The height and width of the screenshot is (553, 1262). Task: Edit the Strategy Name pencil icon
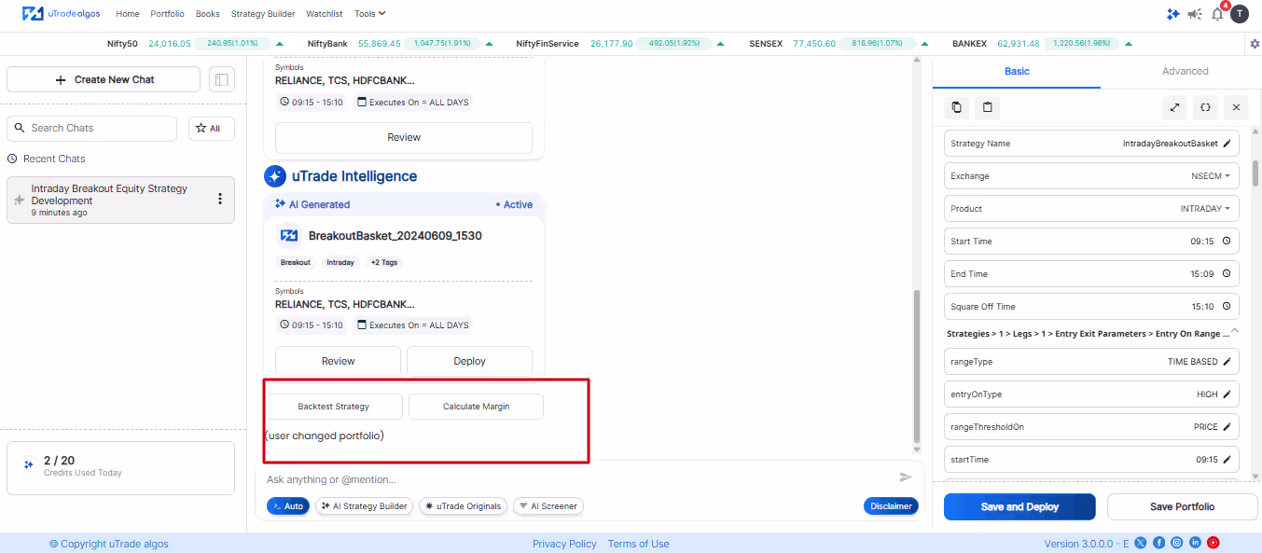[x=1227, y=144]
